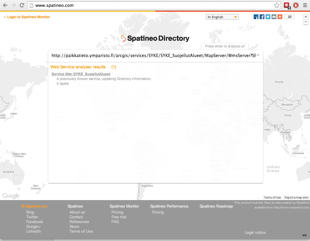Share the page on Facebook
Screen dimensions: 310x241
pyautogui.click(x=262, y=17)
